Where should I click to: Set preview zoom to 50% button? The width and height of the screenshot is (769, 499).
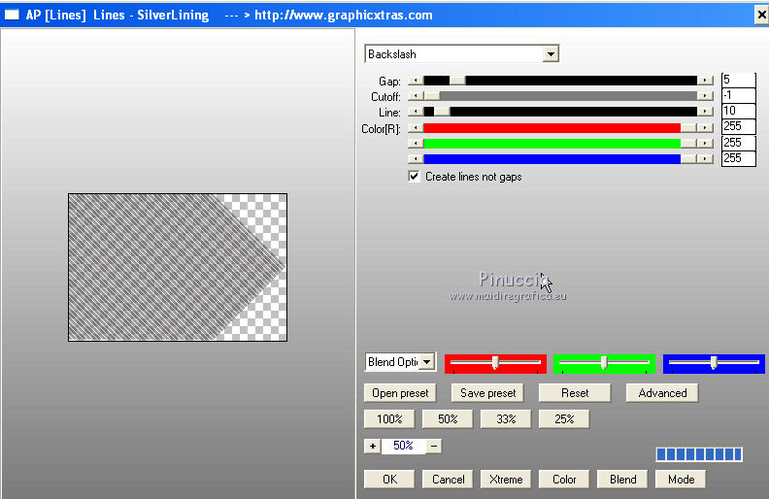[448, 419]
